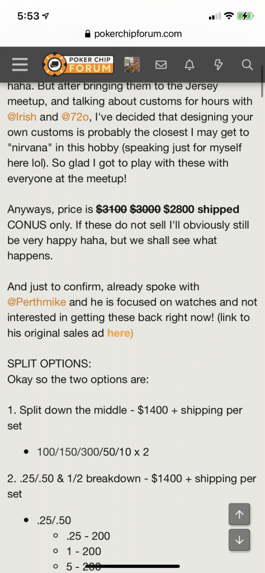Open the user avatar profile thumbnail

[x=132, y=65]
